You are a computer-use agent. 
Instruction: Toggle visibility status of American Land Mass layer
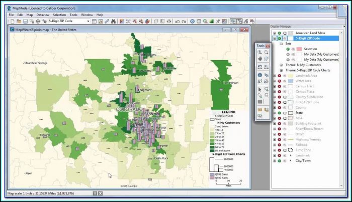coord(279,33)
